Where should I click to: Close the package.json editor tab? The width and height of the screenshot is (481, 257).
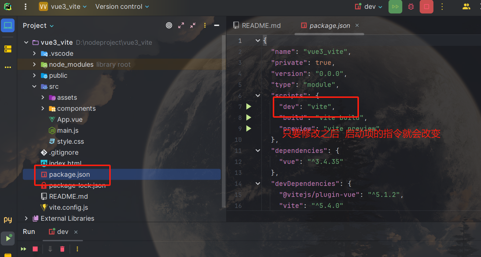point(357,25)
